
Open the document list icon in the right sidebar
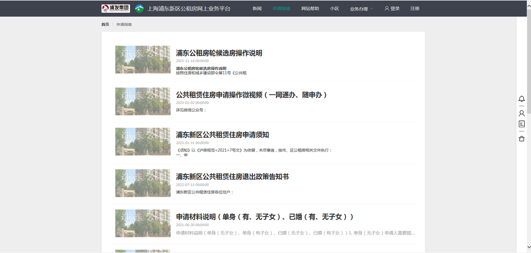[521, 124]
